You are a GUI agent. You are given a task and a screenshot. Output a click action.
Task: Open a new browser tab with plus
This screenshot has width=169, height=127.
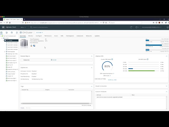pos(25,19)
